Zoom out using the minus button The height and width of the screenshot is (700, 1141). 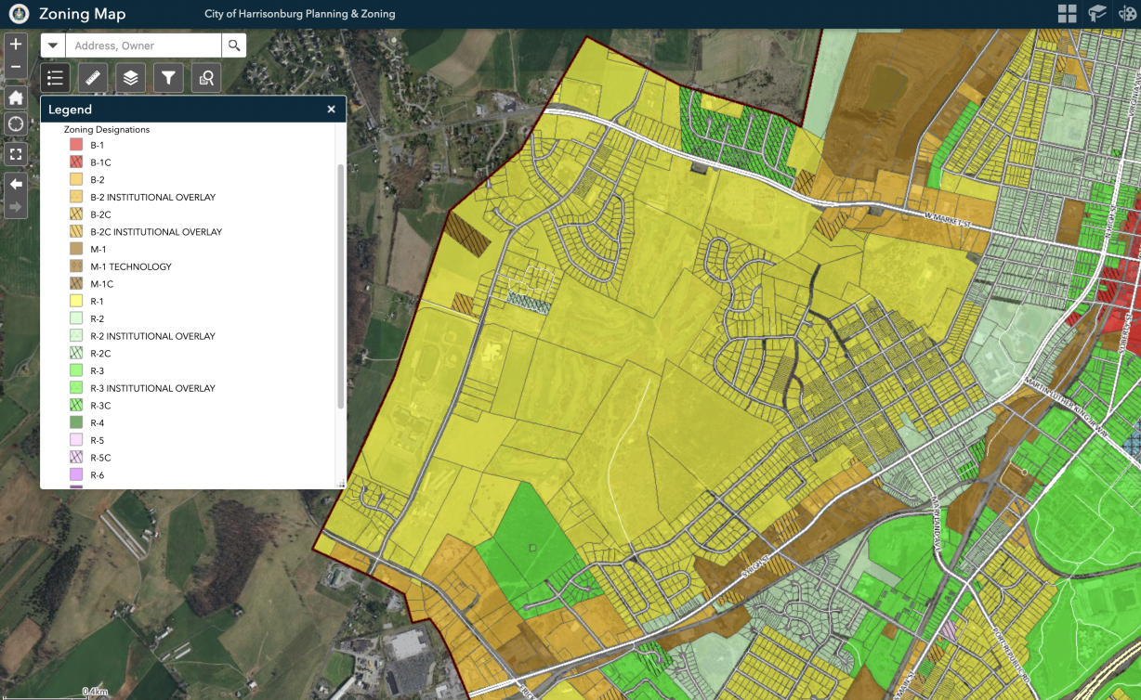[16, 67]
